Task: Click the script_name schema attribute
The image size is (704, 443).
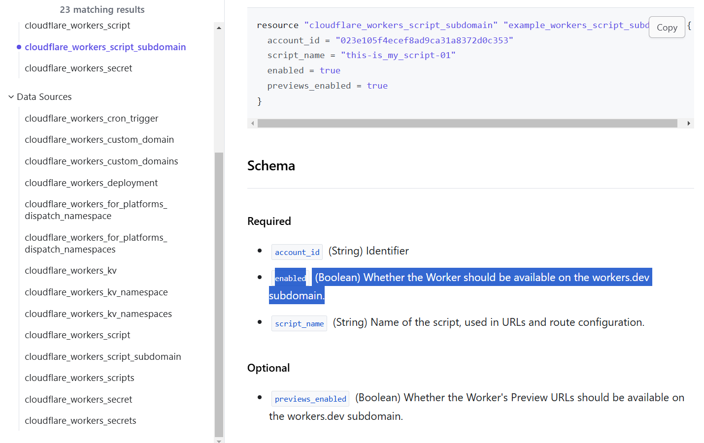Action: [x=299, y=323]
